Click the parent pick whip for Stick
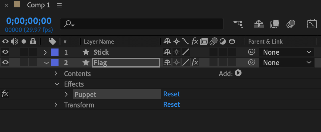This screenshot has width=321, height=132. click(x=251, y=52)
